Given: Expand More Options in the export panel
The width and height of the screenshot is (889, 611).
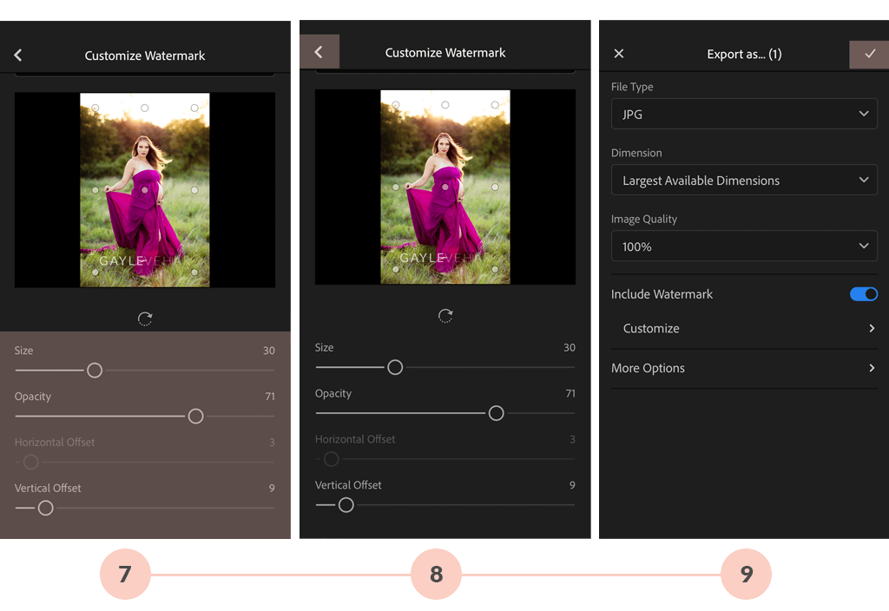Looking at the screenshot, I should click(744, 368).
